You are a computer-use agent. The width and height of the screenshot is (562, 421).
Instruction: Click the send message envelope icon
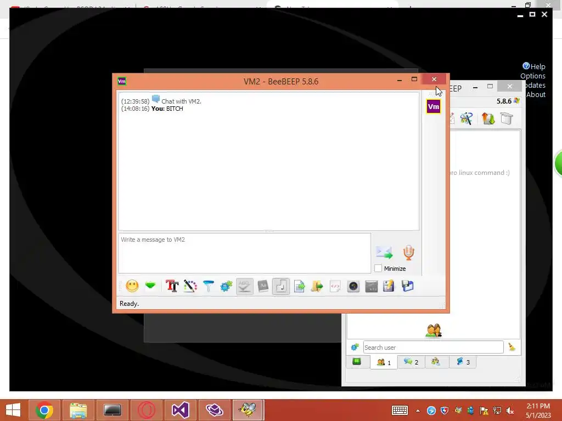click(384, 252)
